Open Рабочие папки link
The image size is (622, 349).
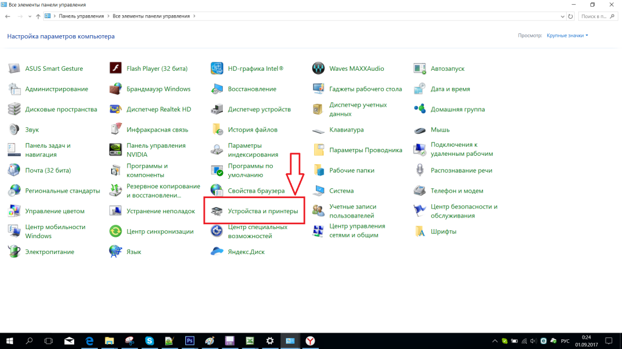(x=352, y=170)
